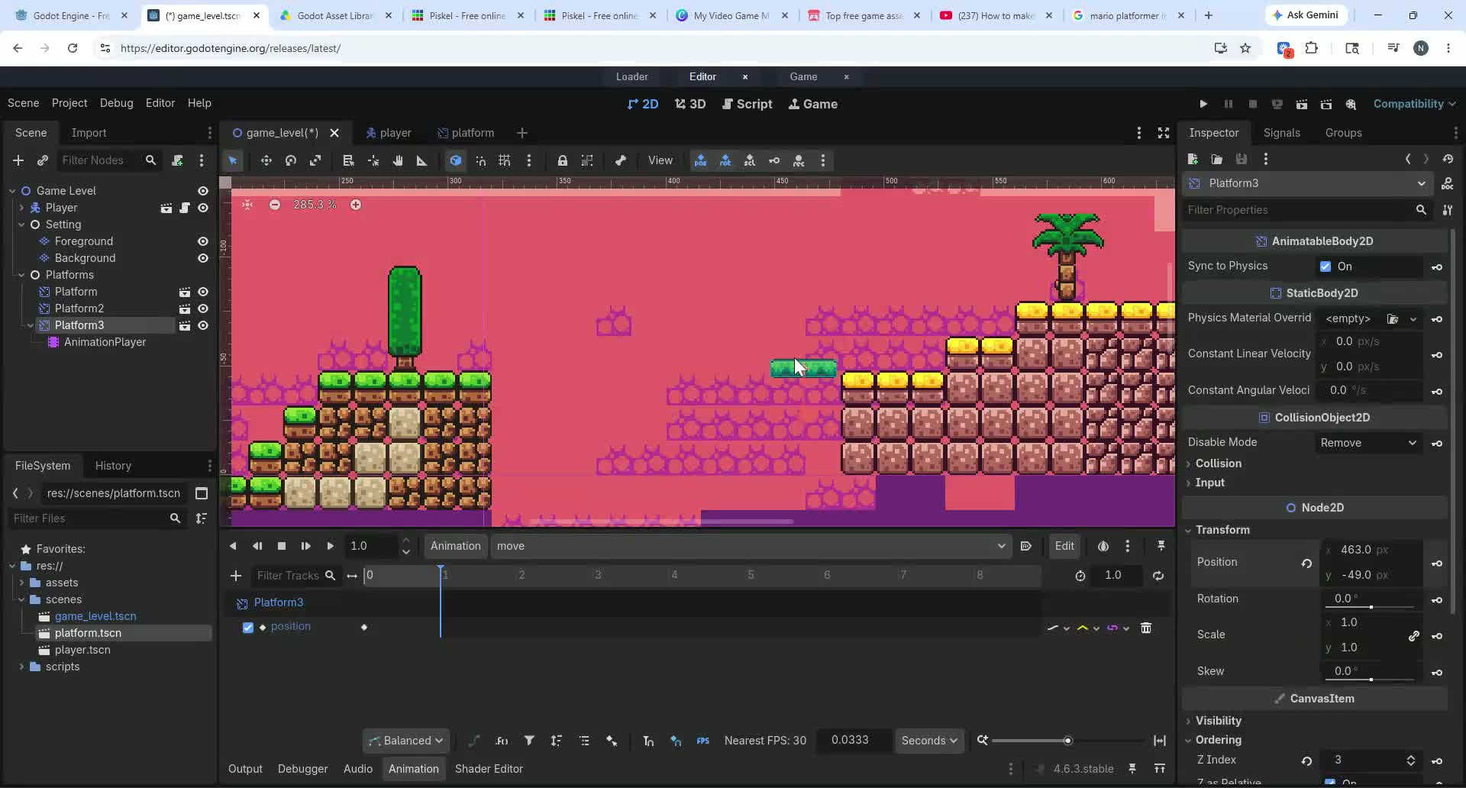Toggle visibility of Platform3 node

203,325
